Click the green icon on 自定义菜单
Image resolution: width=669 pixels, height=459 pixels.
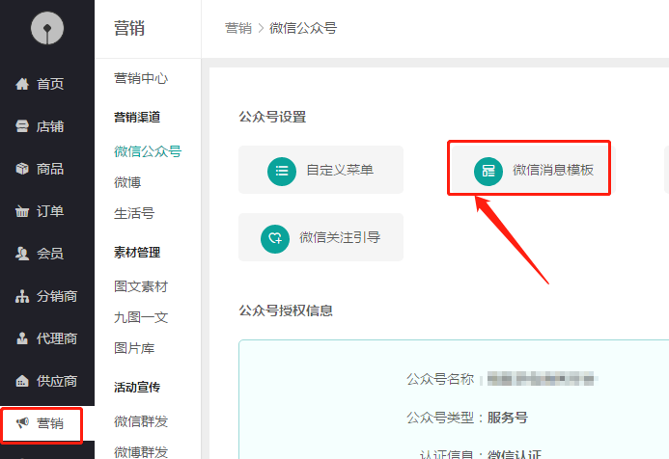pyautogui.click(x=282, y=171)
